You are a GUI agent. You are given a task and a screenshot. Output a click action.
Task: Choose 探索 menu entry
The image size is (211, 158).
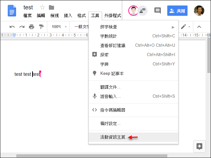click(x=133, y=54)
